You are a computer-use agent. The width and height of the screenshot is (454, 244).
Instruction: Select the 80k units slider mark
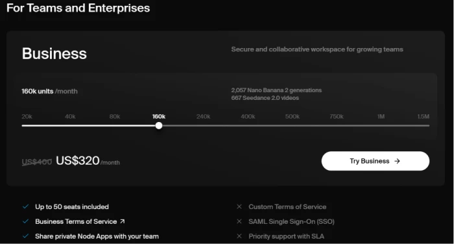point(115,117)
